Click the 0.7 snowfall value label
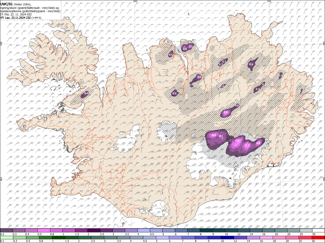Screen dimensions: 325x243 click(248, 145)
